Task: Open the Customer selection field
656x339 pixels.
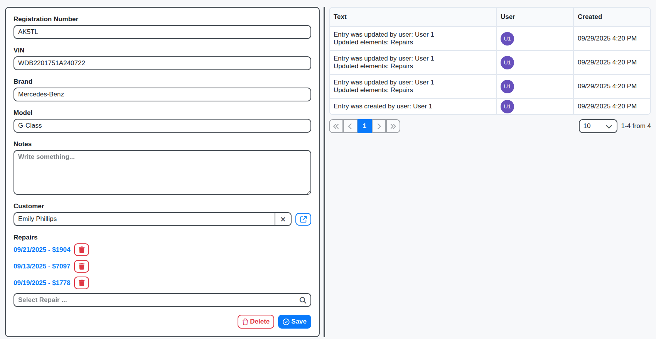Action: tap(144, 219)
